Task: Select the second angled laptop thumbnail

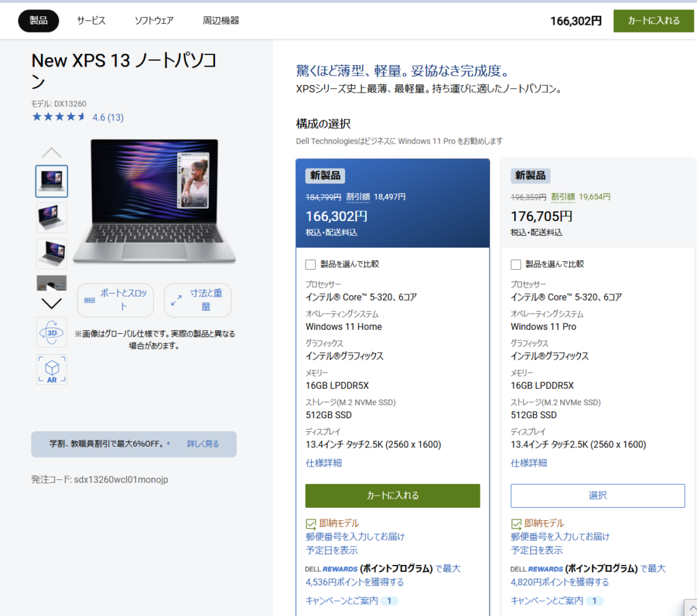Action: point(52,218)
